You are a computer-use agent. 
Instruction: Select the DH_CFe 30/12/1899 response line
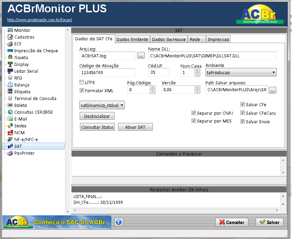click(x=98, y=202)
